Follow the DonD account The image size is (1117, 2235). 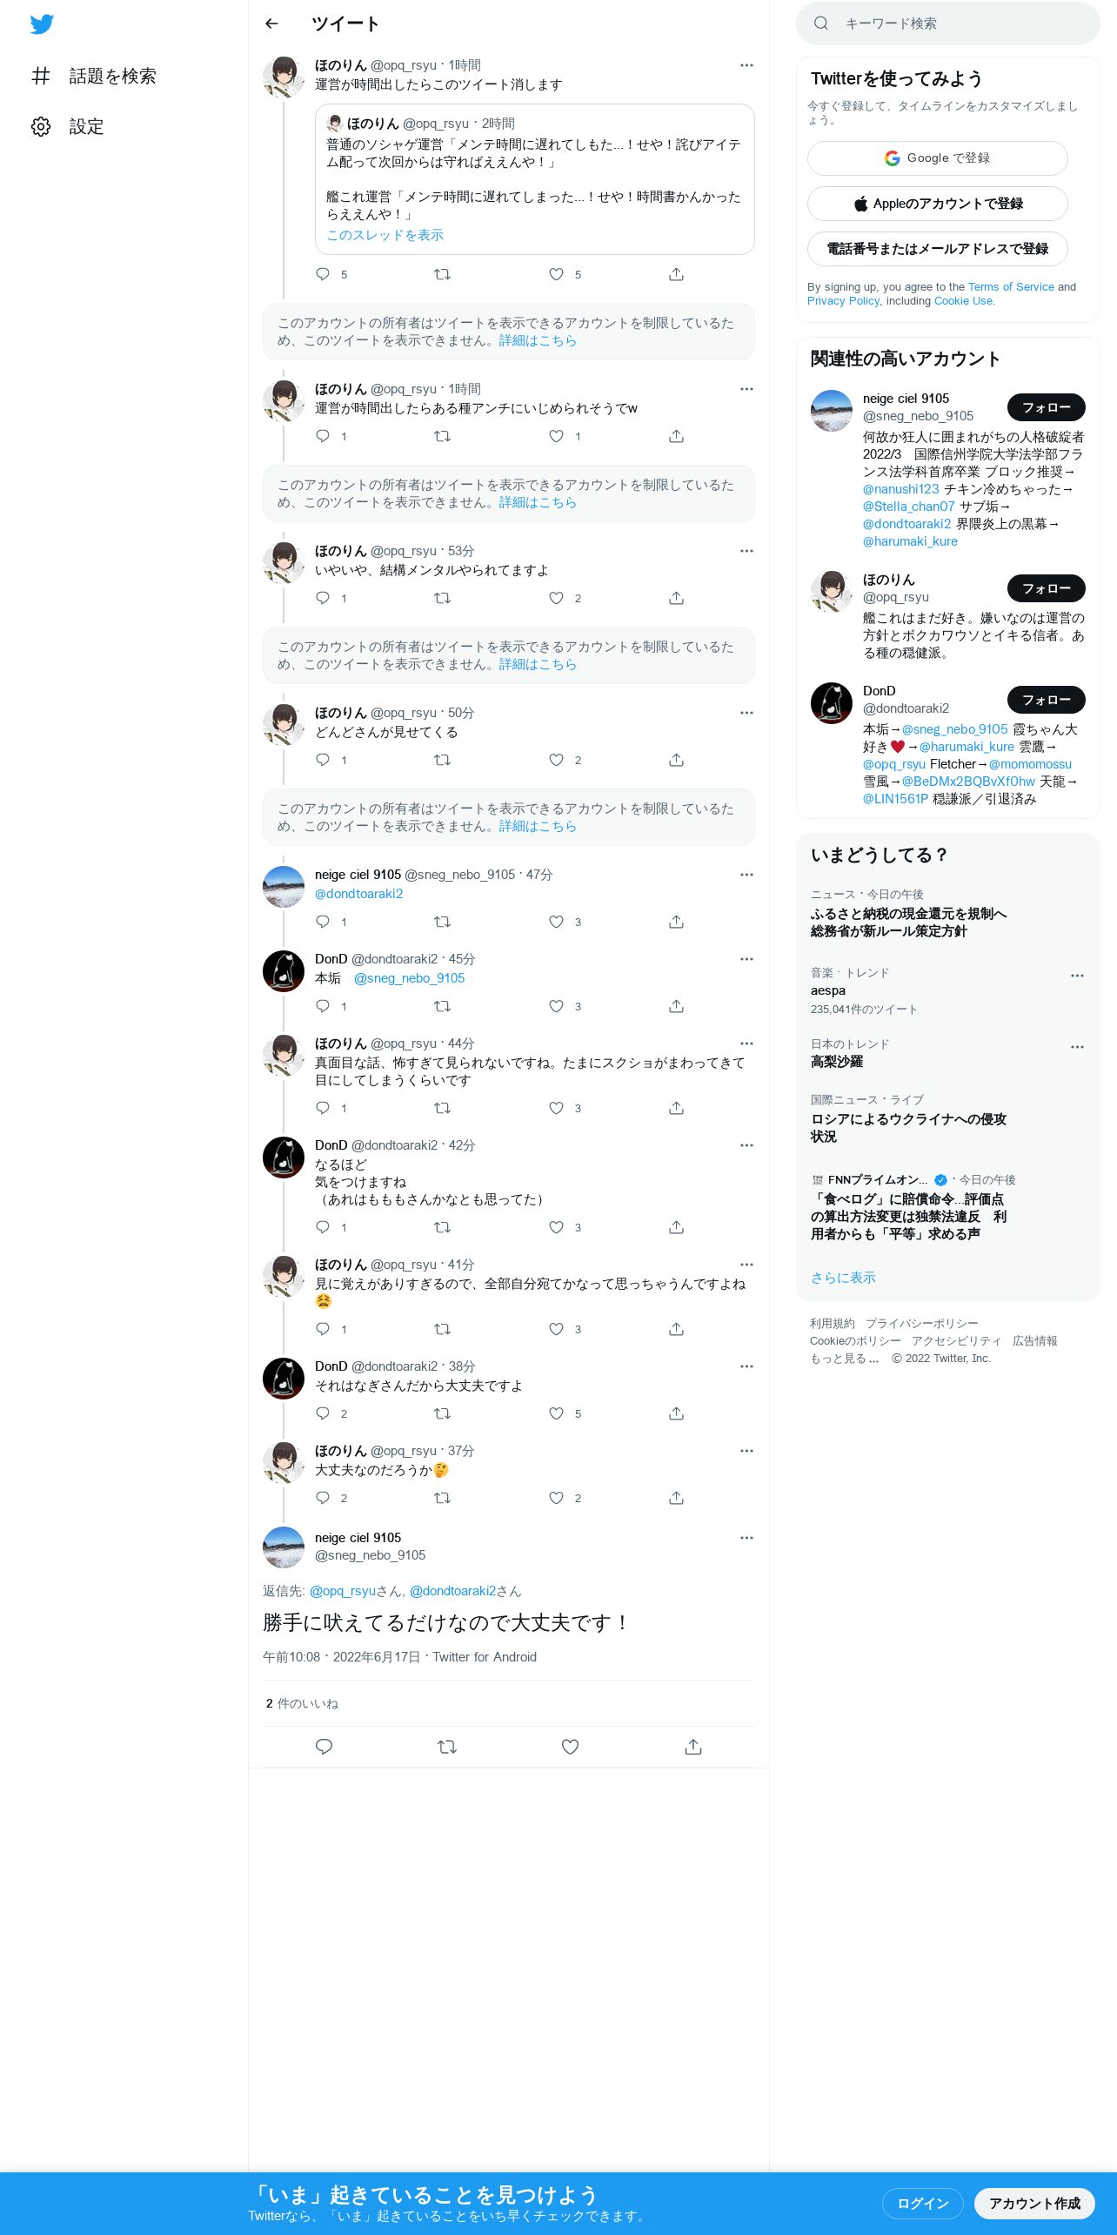(x=1046, y=700)
